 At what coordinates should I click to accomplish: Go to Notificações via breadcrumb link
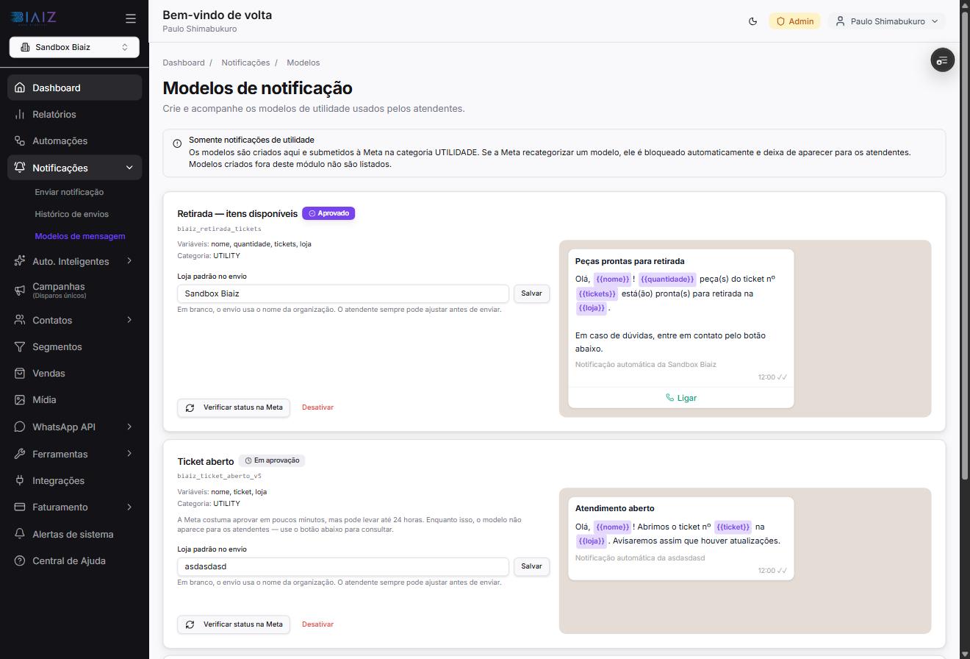[245, 63]
